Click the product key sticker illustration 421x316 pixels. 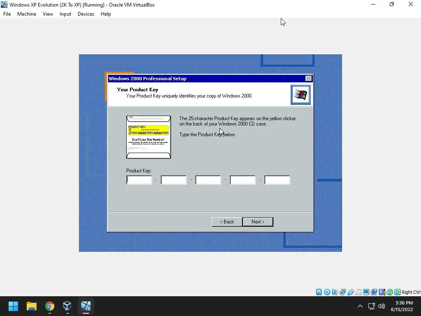148,137
